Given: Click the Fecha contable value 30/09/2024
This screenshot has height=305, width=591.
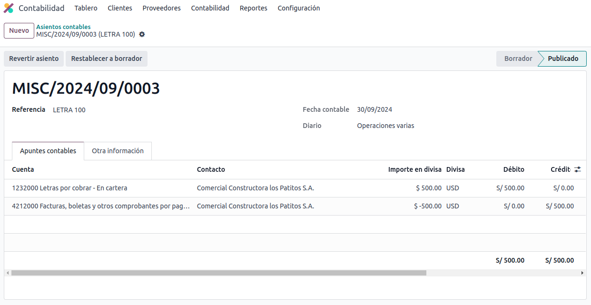Looking at the screenshot, I should pyautogui.click(x=374, y=109).
